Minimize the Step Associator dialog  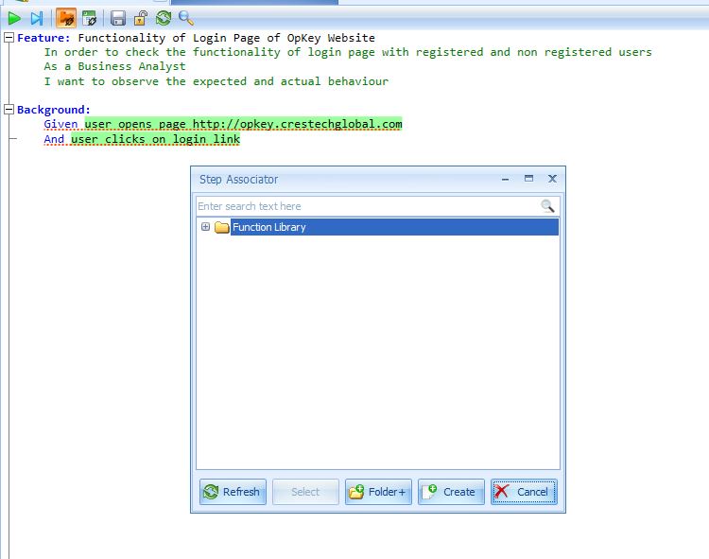(505, 179)
